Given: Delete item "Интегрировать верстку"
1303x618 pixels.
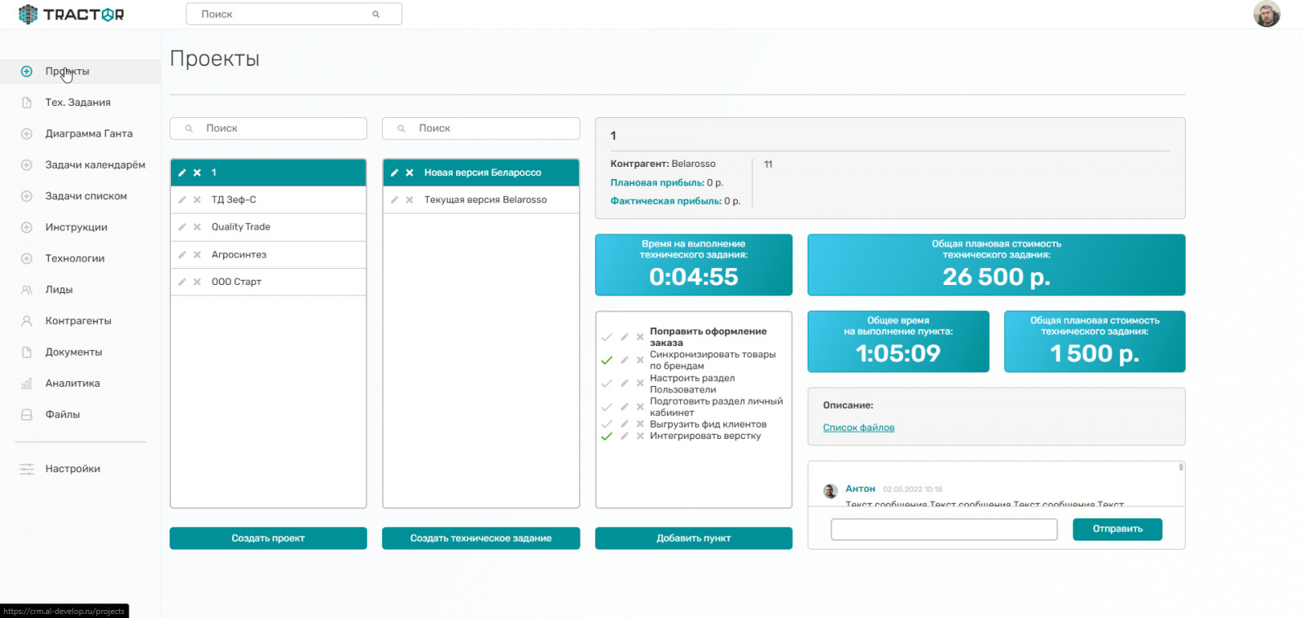Looking at the screenshot, I should 640,436.
